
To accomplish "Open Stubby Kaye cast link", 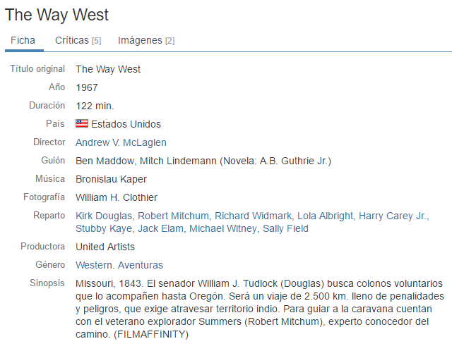I will (104, 228).
